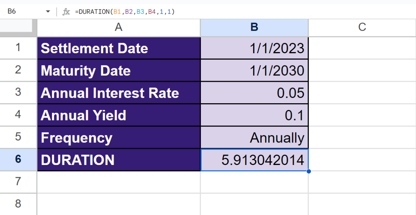Select the cell containing 1/1/2023
This screenshot has height=215, width=416.
click(x=254, y=48)
